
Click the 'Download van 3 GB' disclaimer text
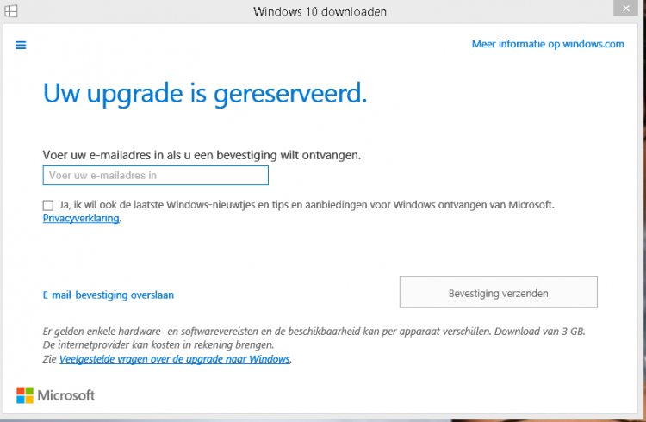point(540,332)
